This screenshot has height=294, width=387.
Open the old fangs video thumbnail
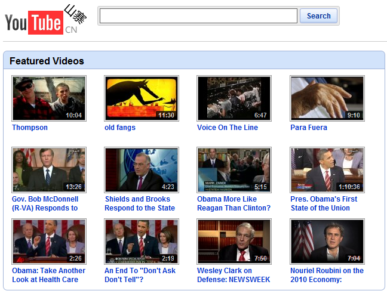142,98
